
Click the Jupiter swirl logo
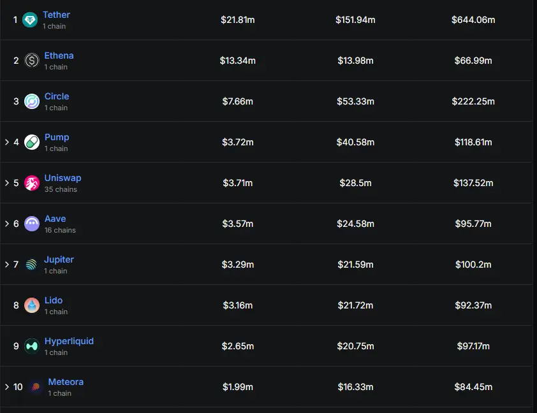[x=31, y=264]
